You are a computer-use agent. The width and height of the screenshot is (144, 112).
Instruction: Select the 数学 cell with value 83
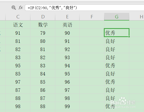pos(43,65)
